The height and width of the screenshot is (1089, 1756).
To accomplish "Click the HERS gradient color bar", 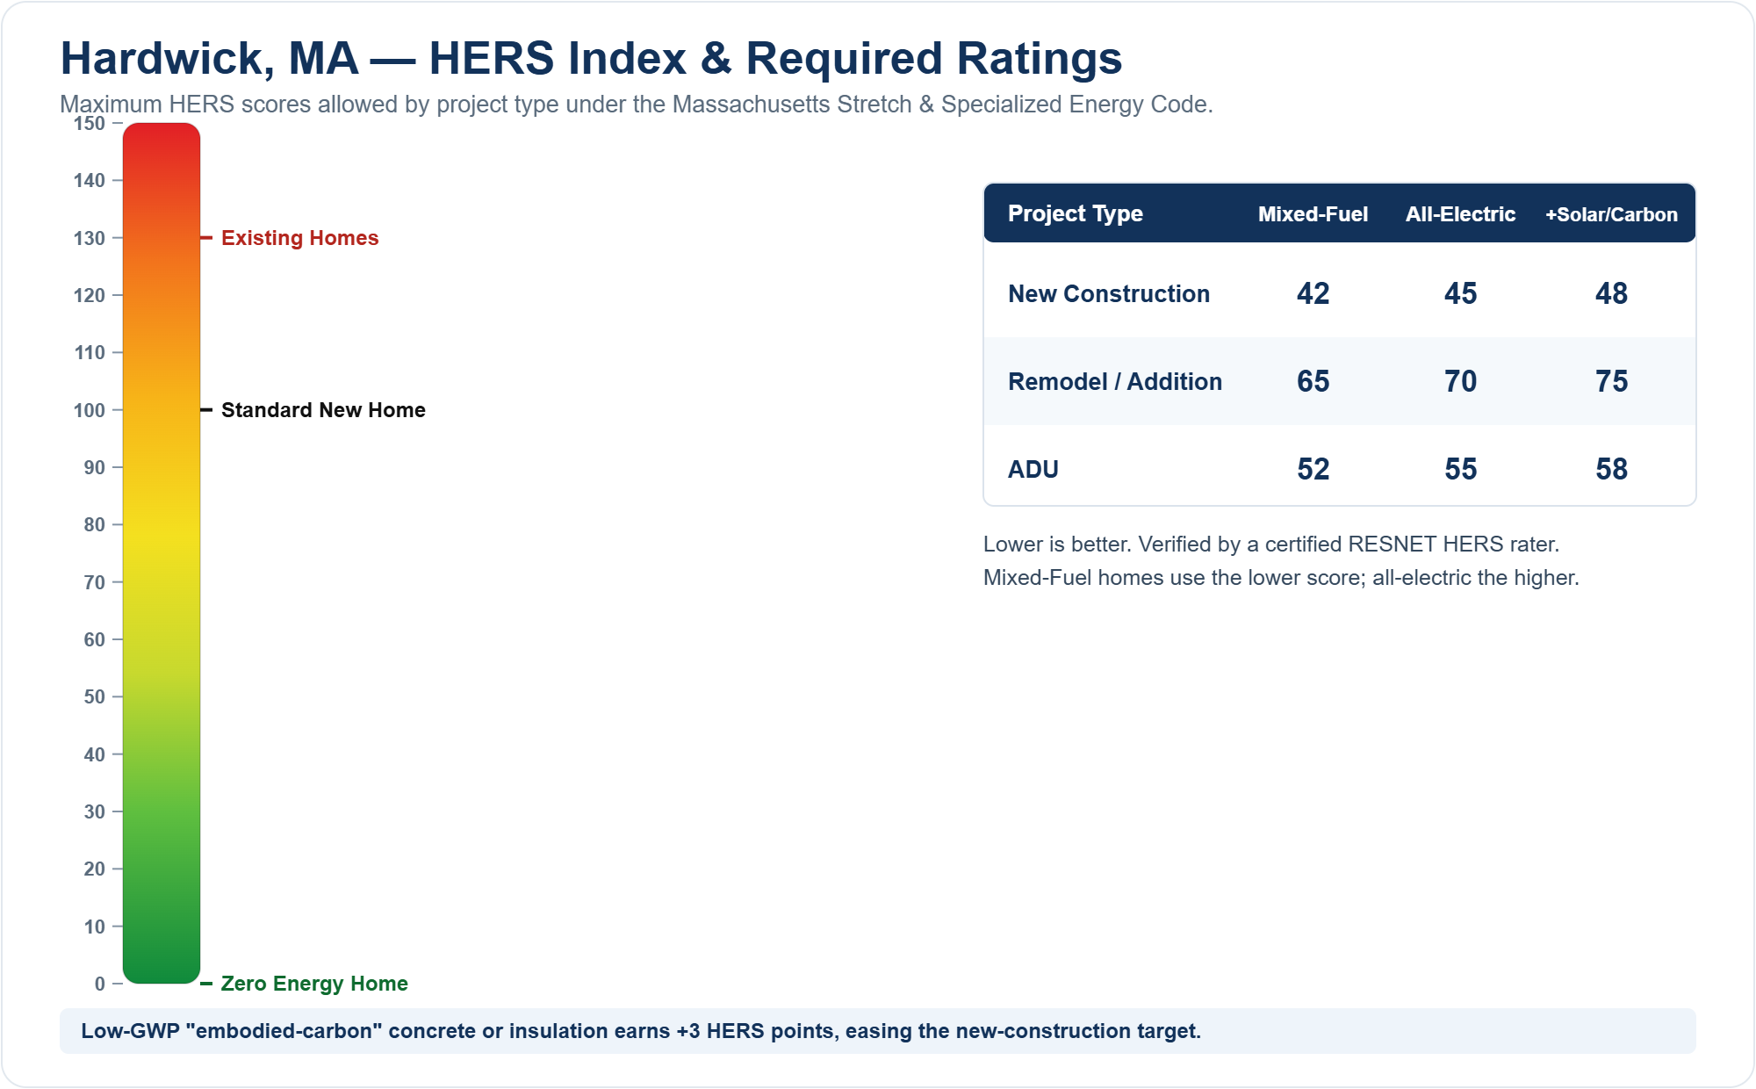I will [162, 553].
